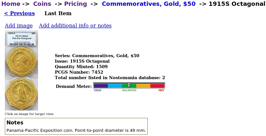266x136 pixels.
Task: Go to the Previous item
Action: coord(19,13)
